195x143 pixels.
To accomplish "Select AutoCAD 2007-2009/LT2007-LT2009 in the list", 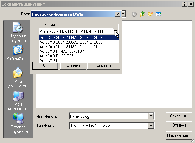I will pos(79,38).
